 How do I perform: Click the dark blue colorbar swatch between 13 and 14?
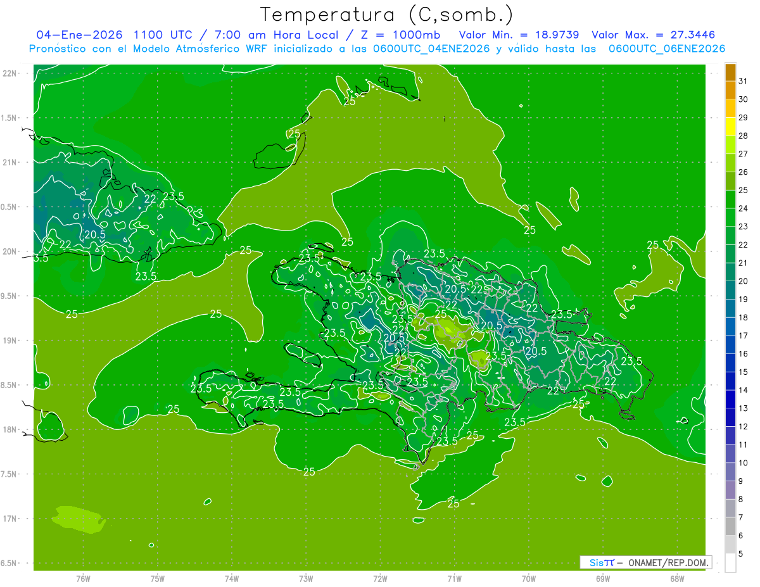[x=730, y=399]
